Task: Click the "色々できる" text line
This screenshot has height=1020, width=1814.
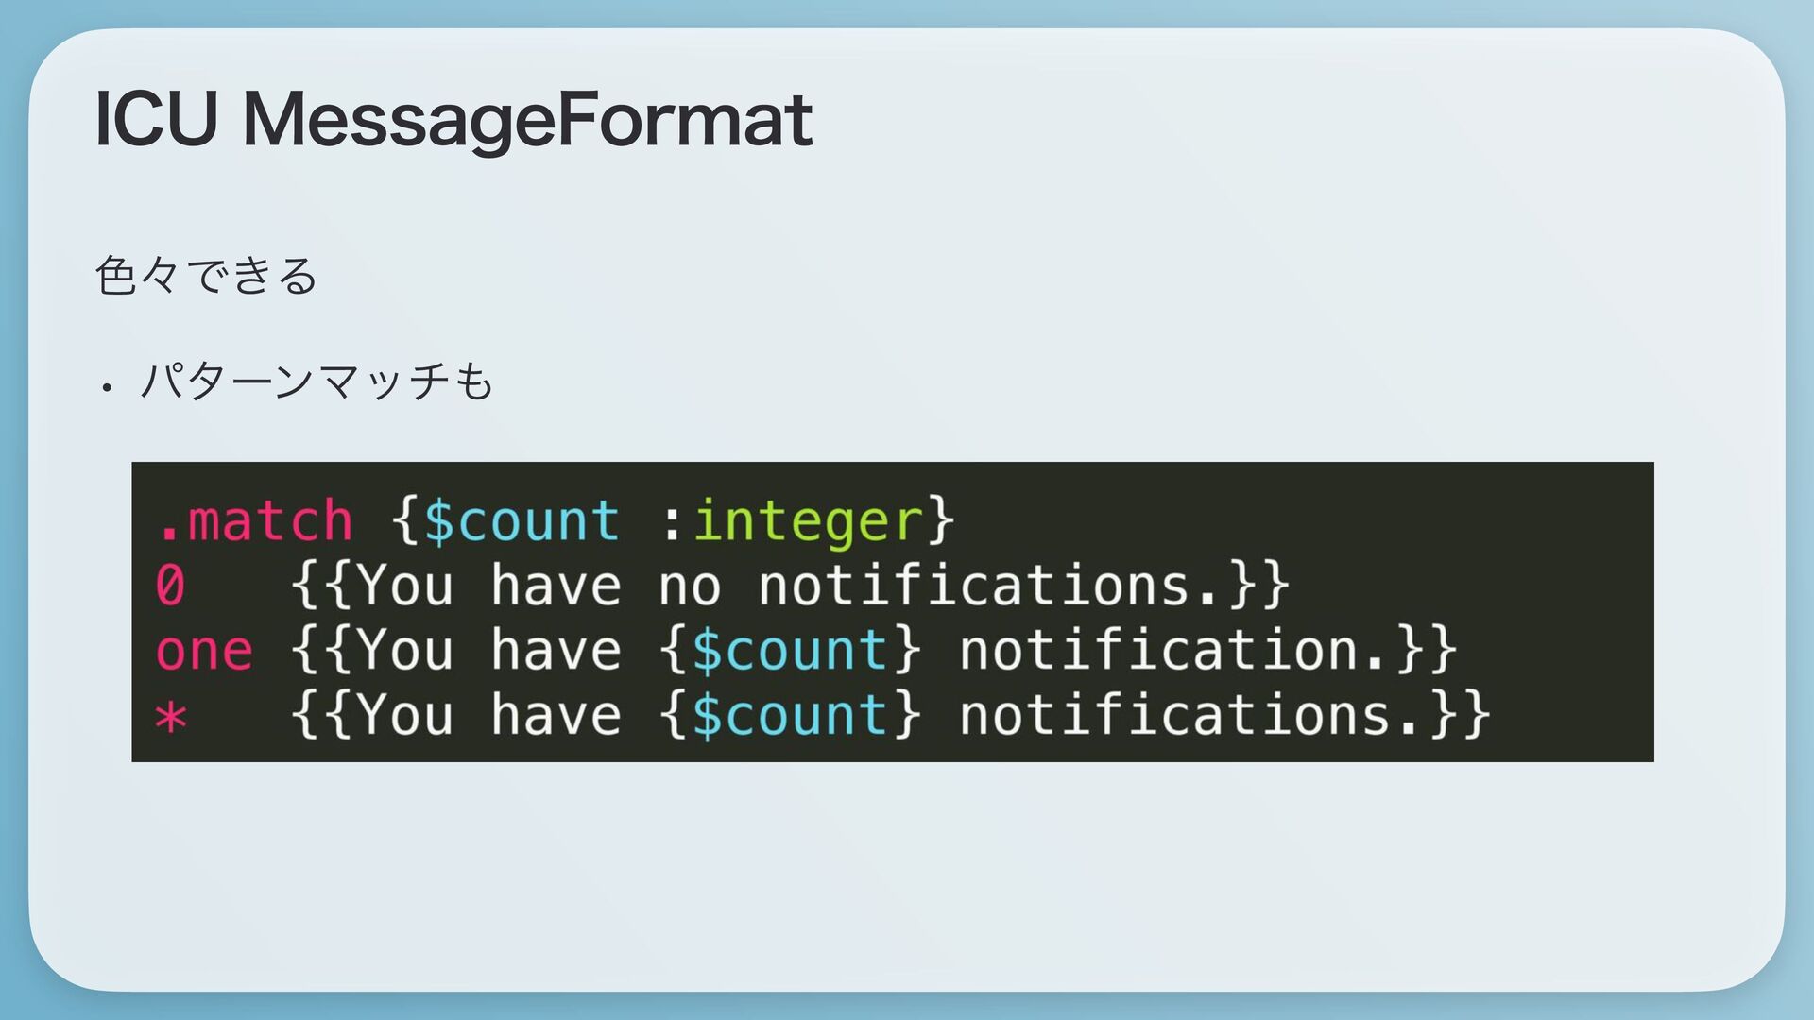Action: point(206,276)
